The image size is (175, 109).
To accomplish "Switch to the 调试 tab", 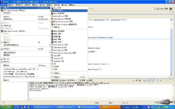I will coord(82,80).
